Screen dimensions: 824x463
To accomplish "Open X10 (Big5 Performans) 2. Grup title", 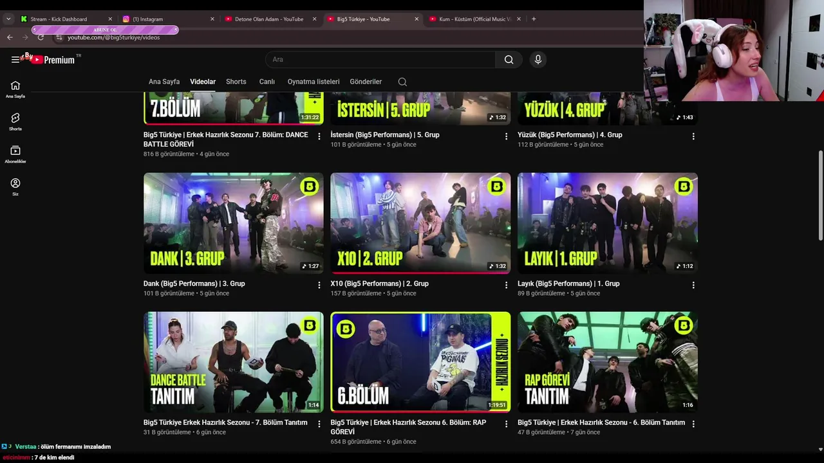I will pyautogui.click(x=379, y=284).
